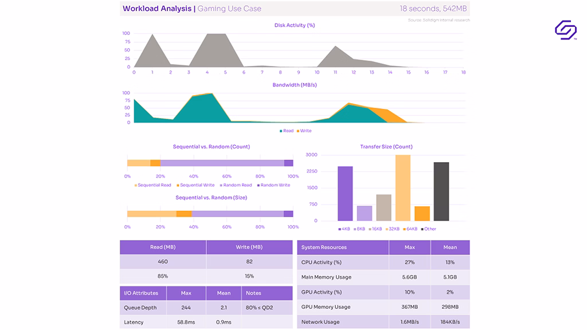
Task: Click the Queue Depth row label
Action: 140,308
